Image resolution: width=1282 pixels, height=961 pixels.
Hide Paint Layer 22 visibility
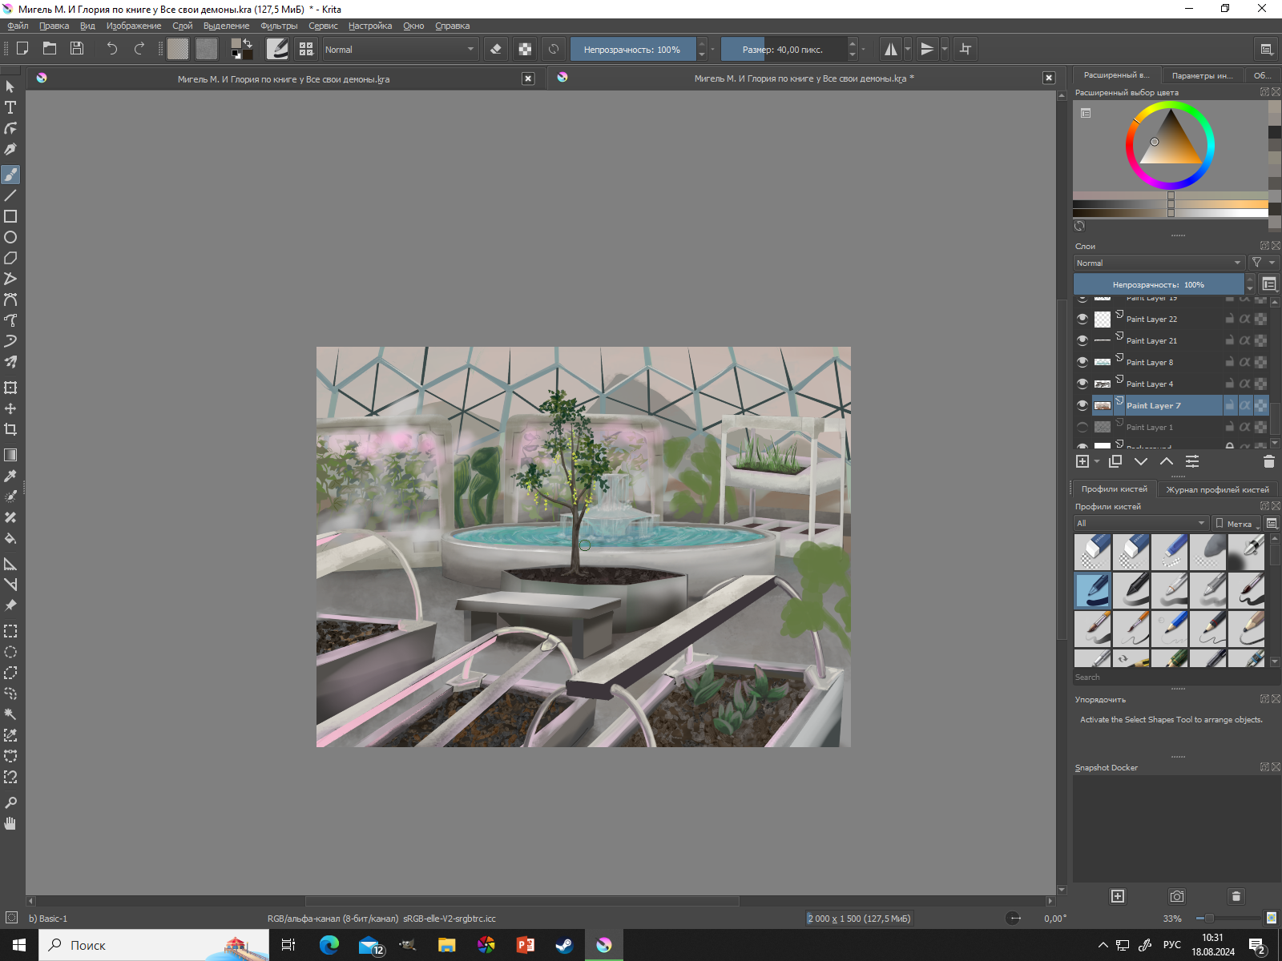click(x=1082, y=319)
